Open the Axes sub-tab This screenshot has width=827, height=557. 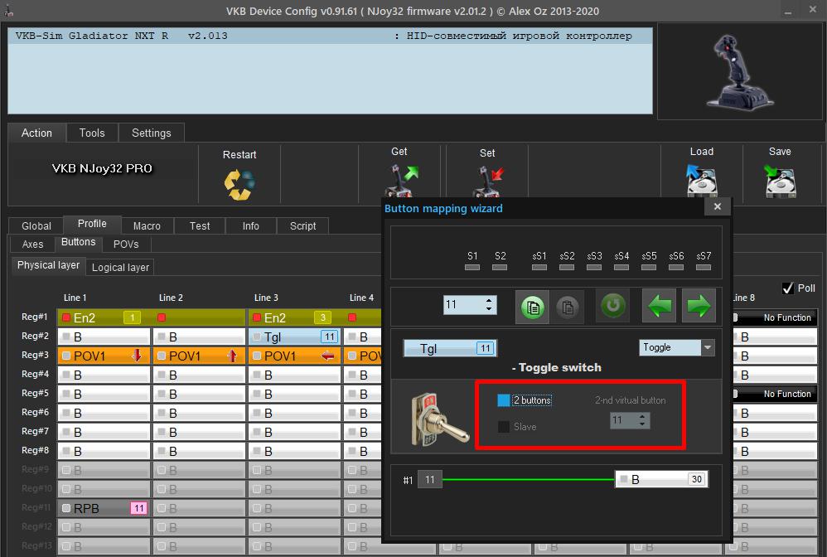point(32,245)
